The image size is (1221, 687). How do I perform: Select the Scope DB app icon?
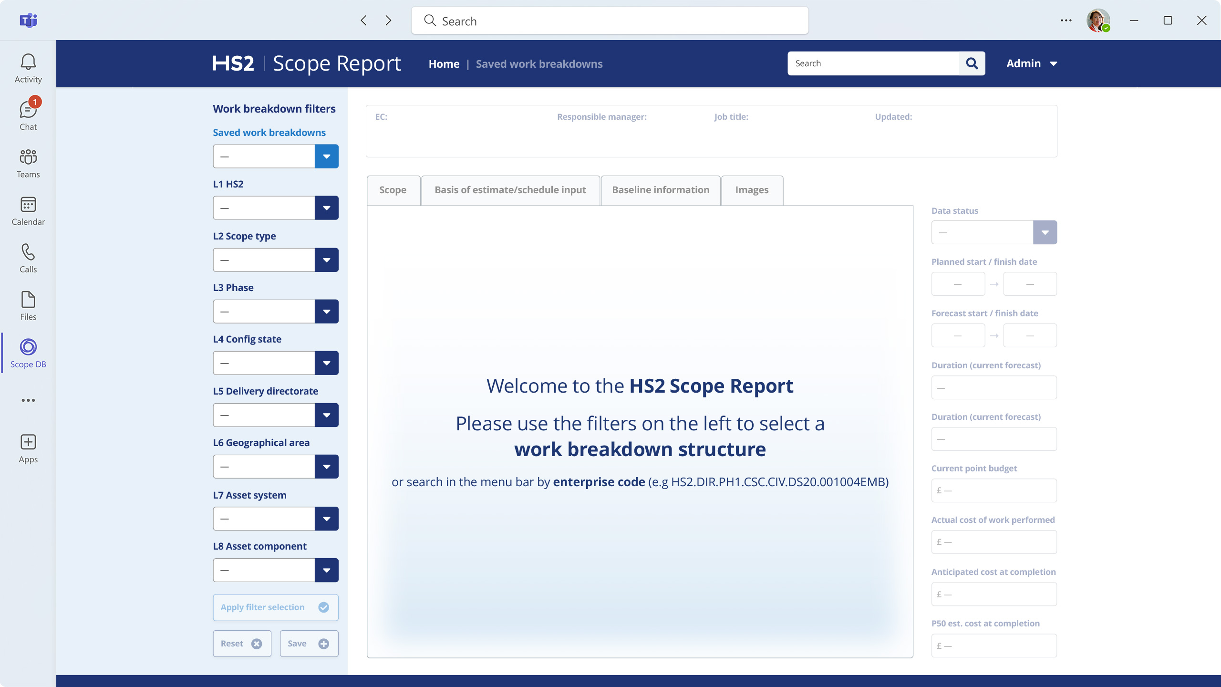coord(28,353)
